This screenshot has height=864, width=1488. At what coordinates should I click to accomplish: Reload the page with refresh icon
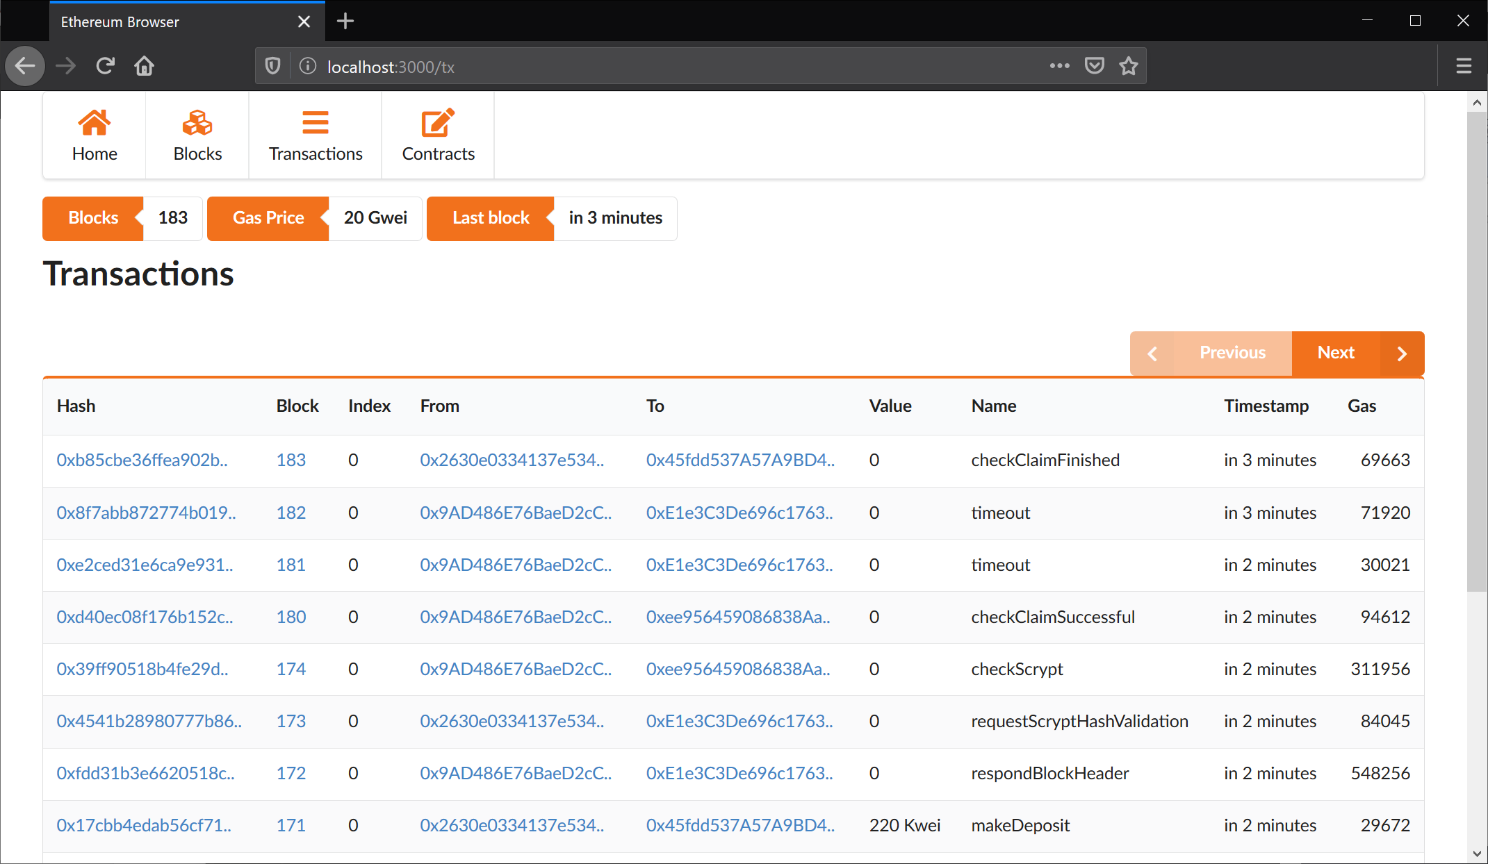[x=105, y=66]
